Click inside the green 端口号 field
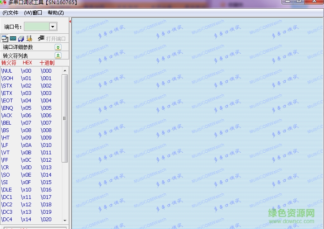Image resolution: width=324 pixels, height=229 pixels. point(37,26)
